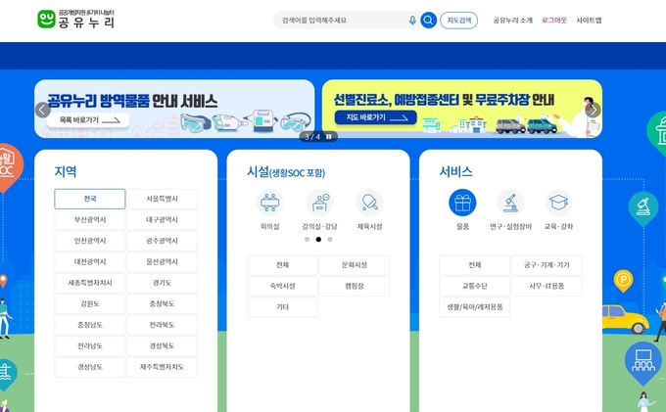Select the 강의실·강당 lecture hall icon
Image resolution: width=666 pixels, height=412 pixels.
point(319,203)
